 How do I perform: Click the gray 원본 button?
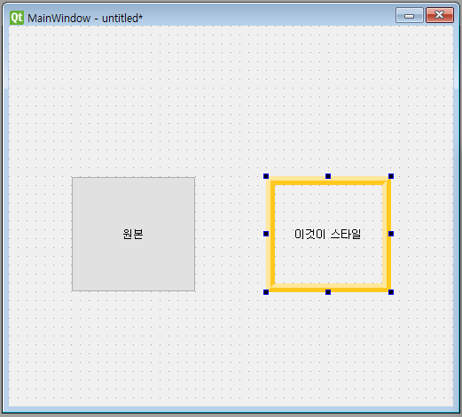point(133,234)
